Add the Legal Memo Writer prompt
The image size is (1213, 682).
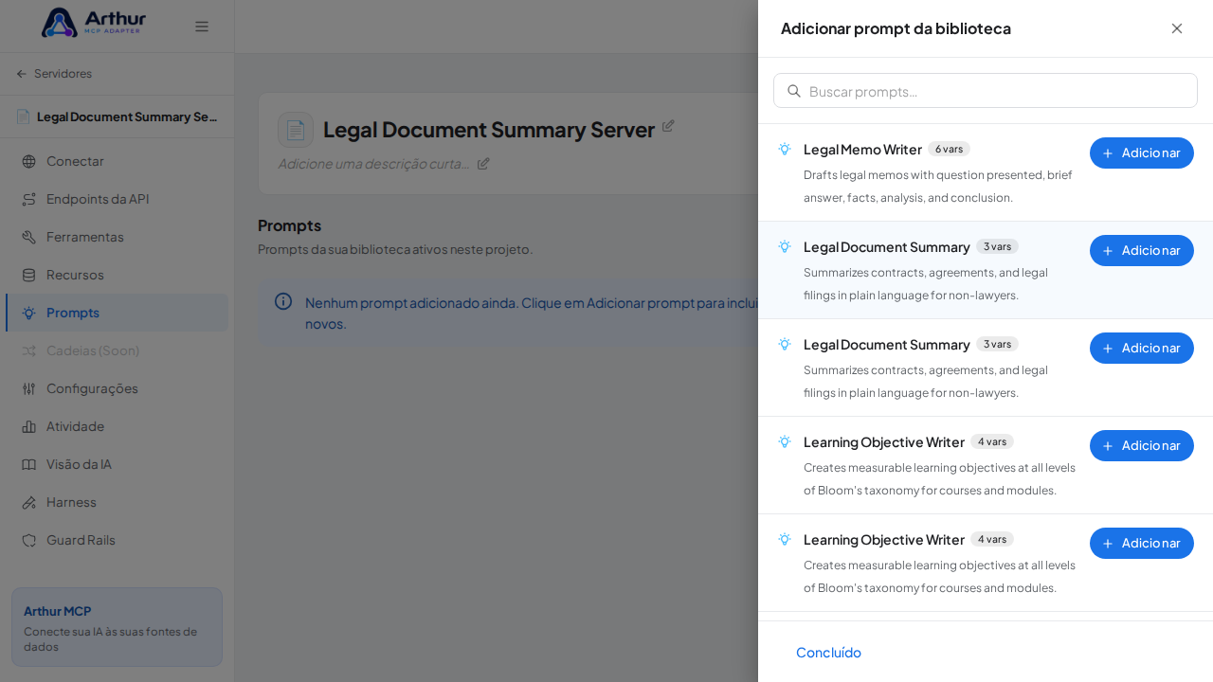[1142, 153]
